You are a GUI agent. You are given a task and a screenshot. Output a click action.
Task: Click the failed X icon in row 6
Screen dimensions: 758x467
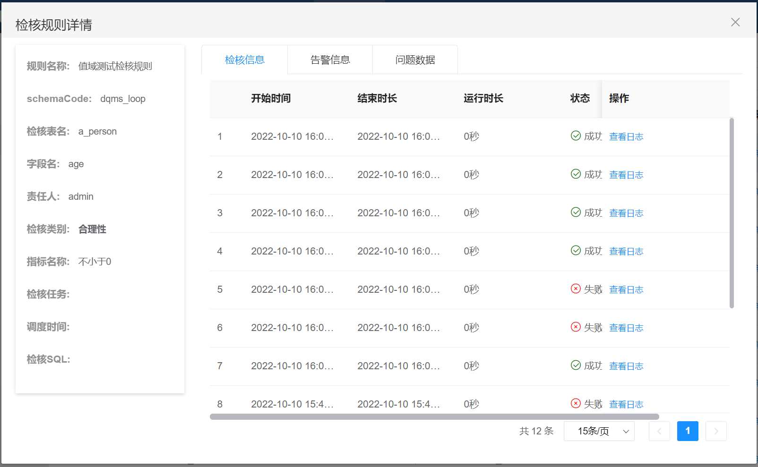point(576,327)
